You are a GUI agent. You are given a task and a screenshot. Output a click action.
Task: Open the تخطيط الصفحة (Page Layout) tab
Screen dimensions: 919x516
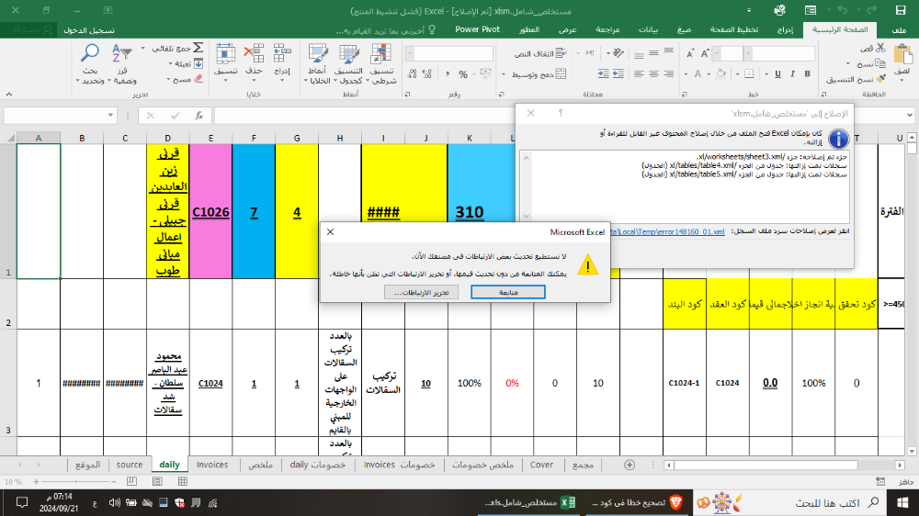(733, 29)
